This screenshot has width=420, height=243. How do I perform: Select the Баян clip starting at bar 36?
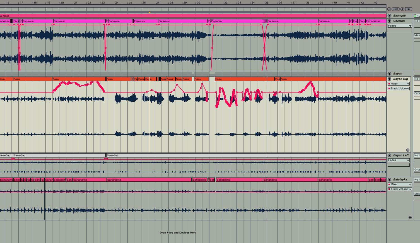click(x=333, y=79)
